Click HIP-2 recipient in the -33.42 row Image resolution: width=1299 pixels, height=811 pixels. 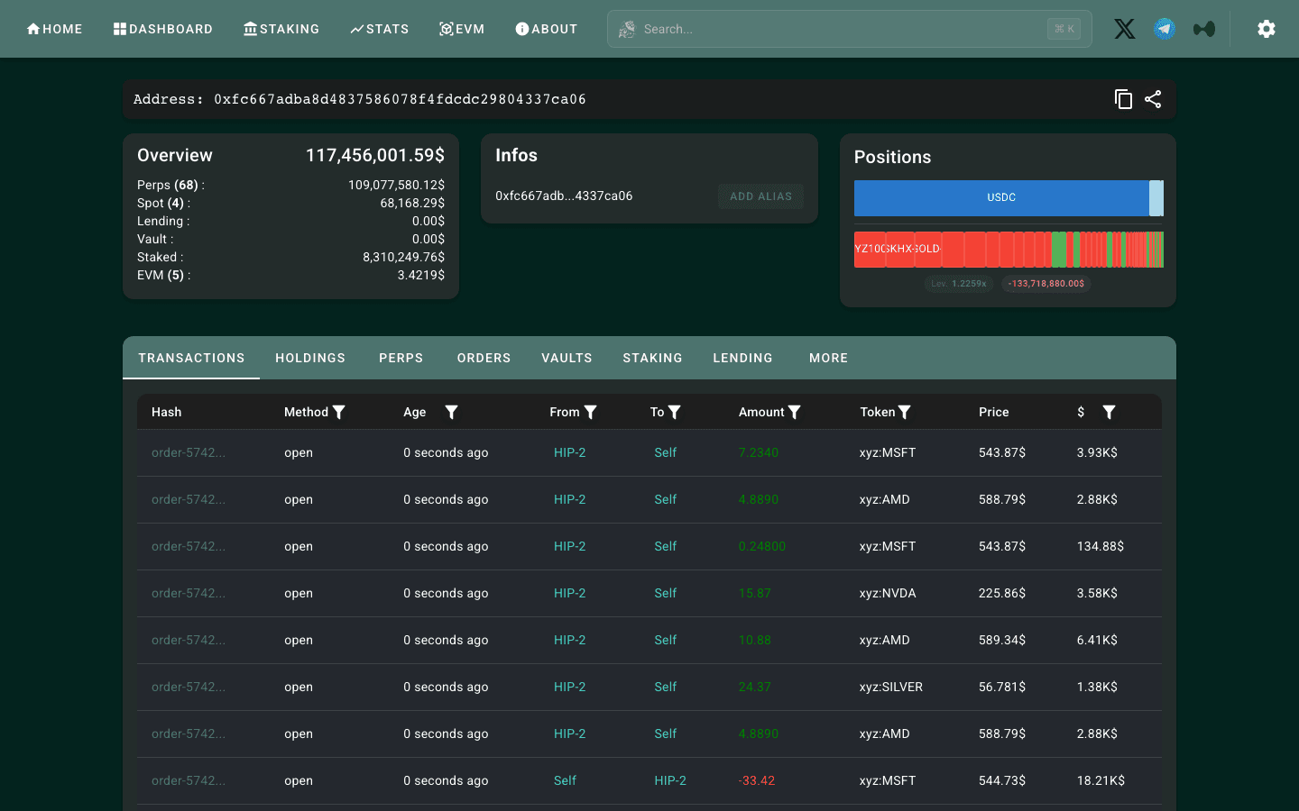click(670, 780)
